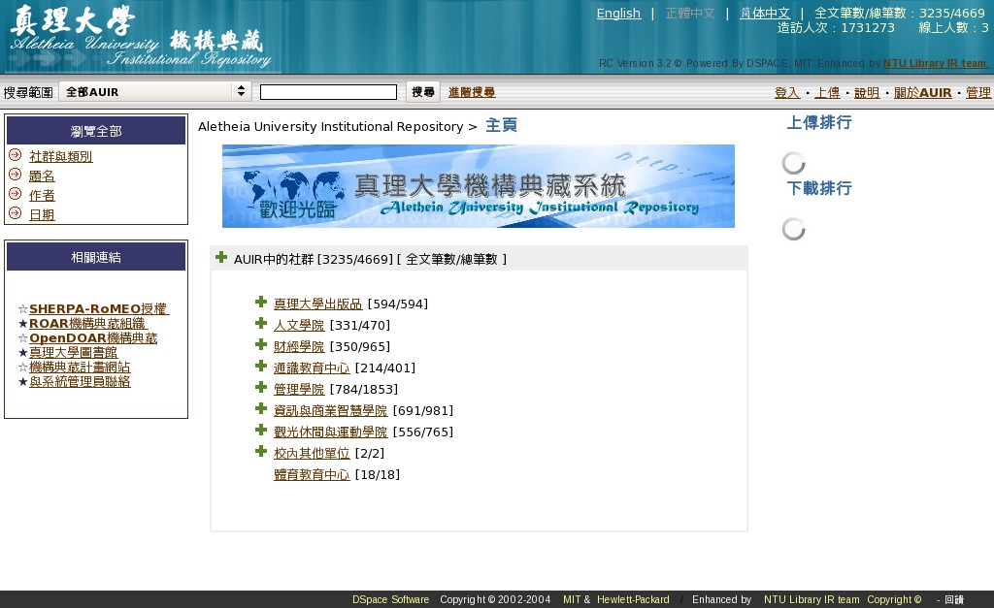Open the DSpace Software footer link
This screenshot has height=608, width=994.
(390, 599)
